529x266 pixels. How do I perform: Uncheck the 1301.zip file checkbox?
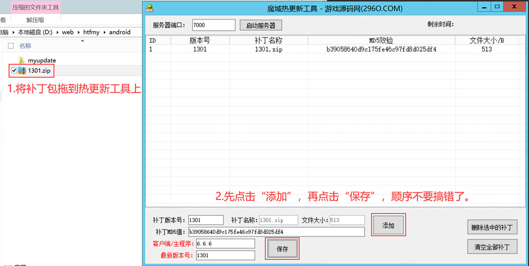pos(14,70)
